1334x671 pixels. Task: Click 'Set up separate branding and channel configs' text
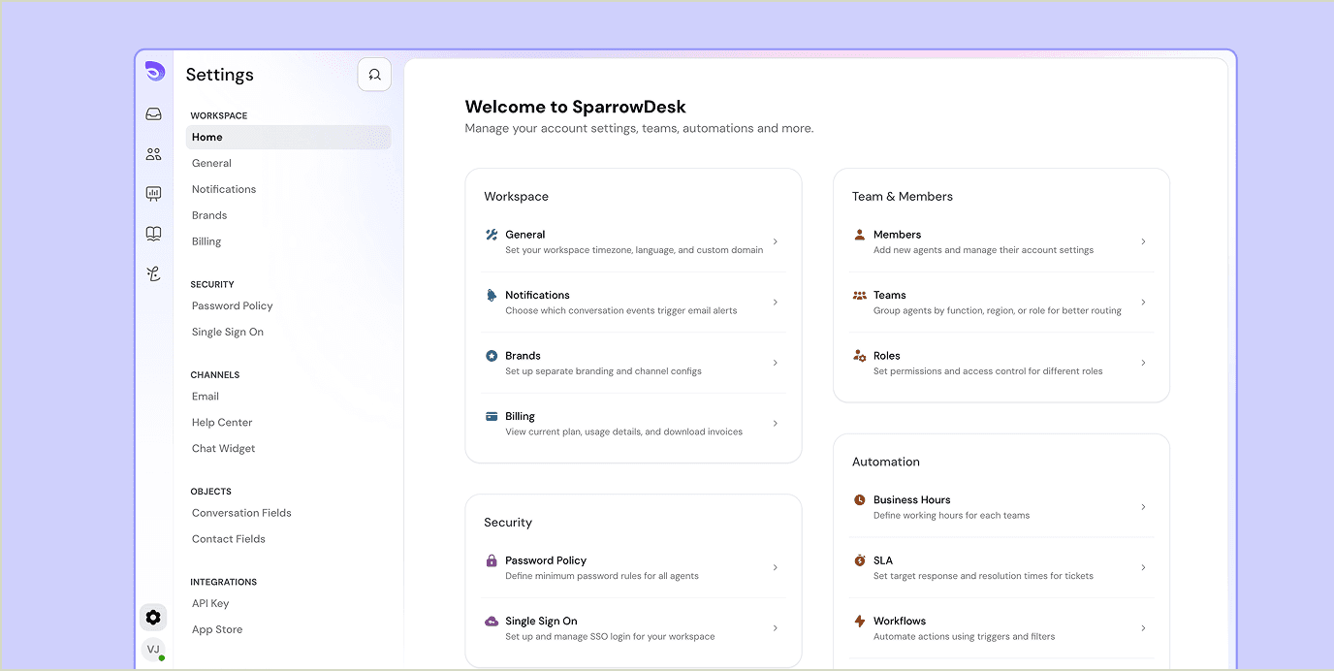click(603, 371)
